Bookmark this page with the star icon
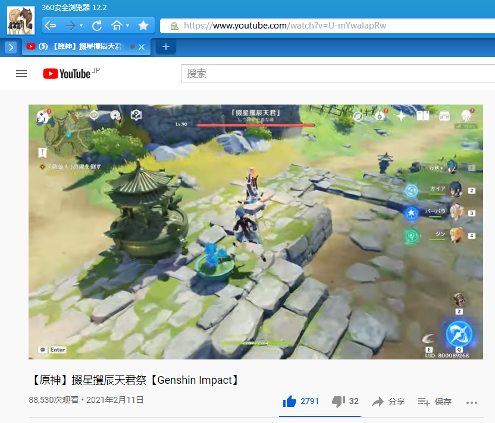This screenshot has height=423, width=495. 143,26
